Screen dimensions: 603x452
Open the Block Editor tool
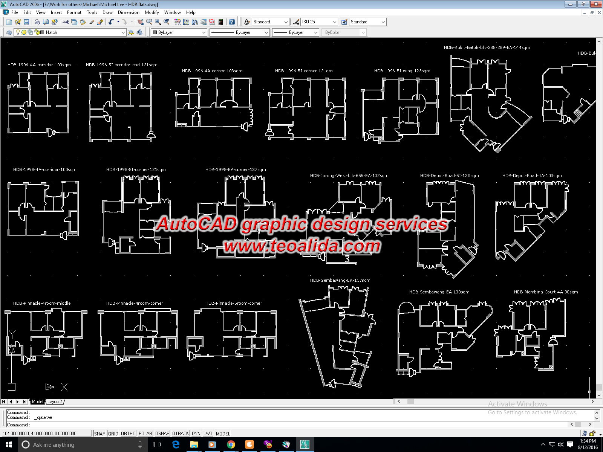(100, 22)
